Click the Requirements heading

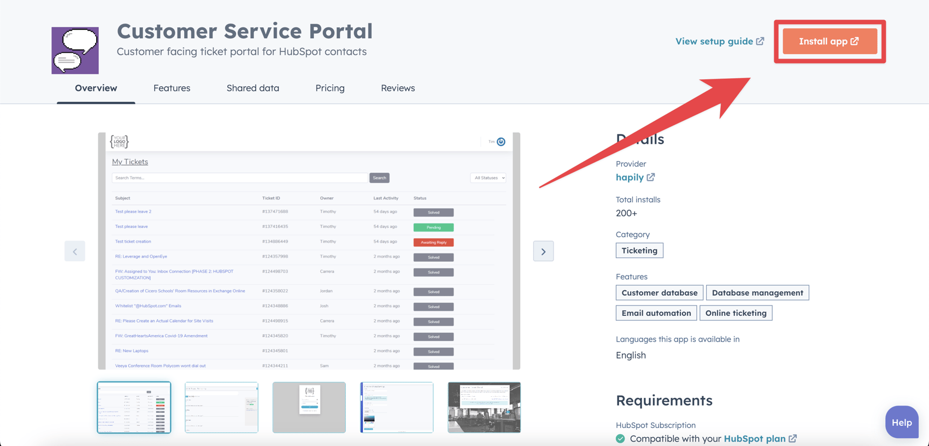tap(664, 400)
